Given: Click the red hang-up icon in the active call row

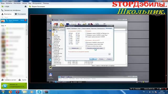Looking at the screenshot, I should [x=25, y=20].
